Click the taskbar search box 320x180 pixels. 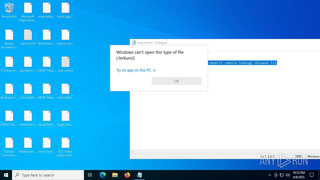pos(48,175)
